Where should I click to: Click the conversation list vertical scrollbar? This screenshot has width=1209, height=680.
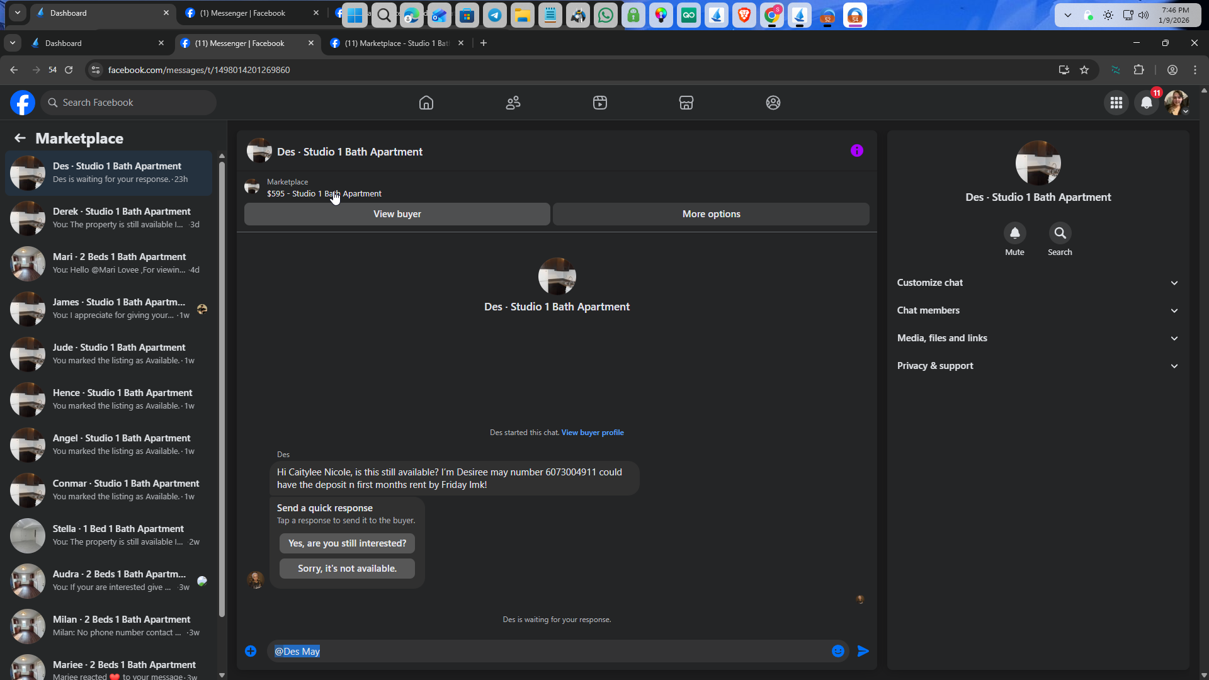tap(222, 390)
